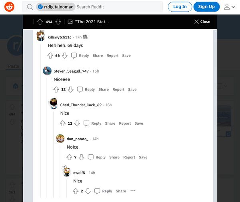240x202 pixels.
Task: Close the post overlay
Action: pos(202,22)
